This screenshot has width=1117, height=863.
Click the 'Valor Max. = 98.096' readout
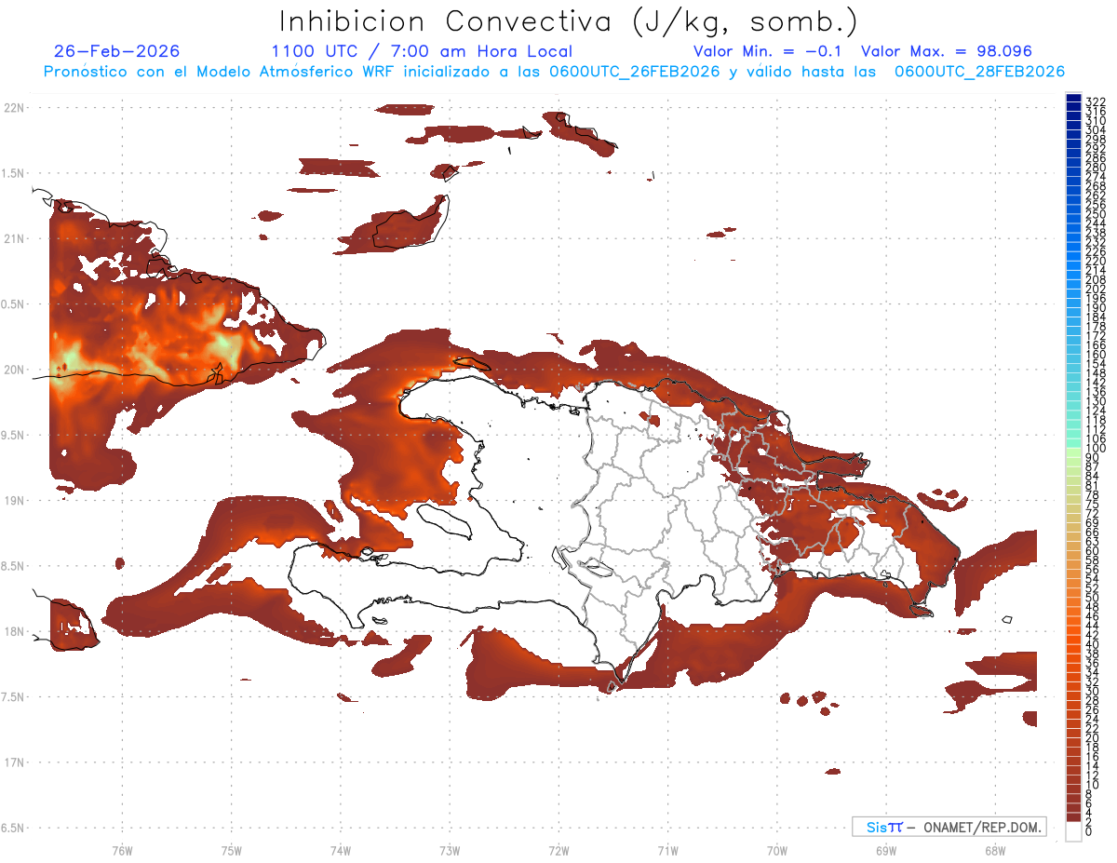pos(947,51)
